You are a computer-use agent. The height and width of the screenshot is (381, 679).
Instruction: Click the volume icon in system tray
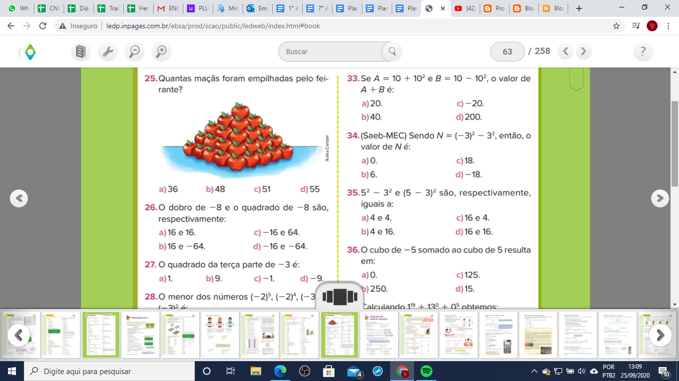[x=581, y=371]
